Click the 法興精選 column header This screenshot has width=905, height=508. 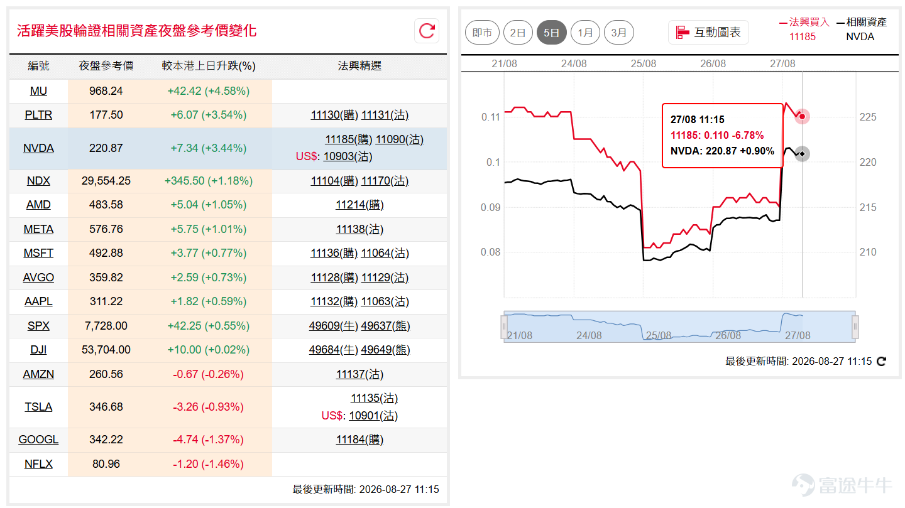coord(359,66)
